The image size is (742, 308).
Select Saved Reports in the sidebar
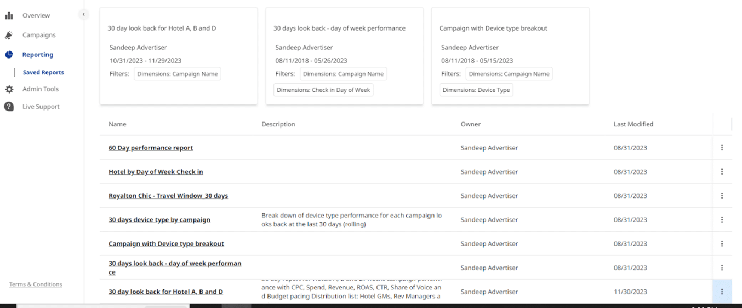pos(43,72)
